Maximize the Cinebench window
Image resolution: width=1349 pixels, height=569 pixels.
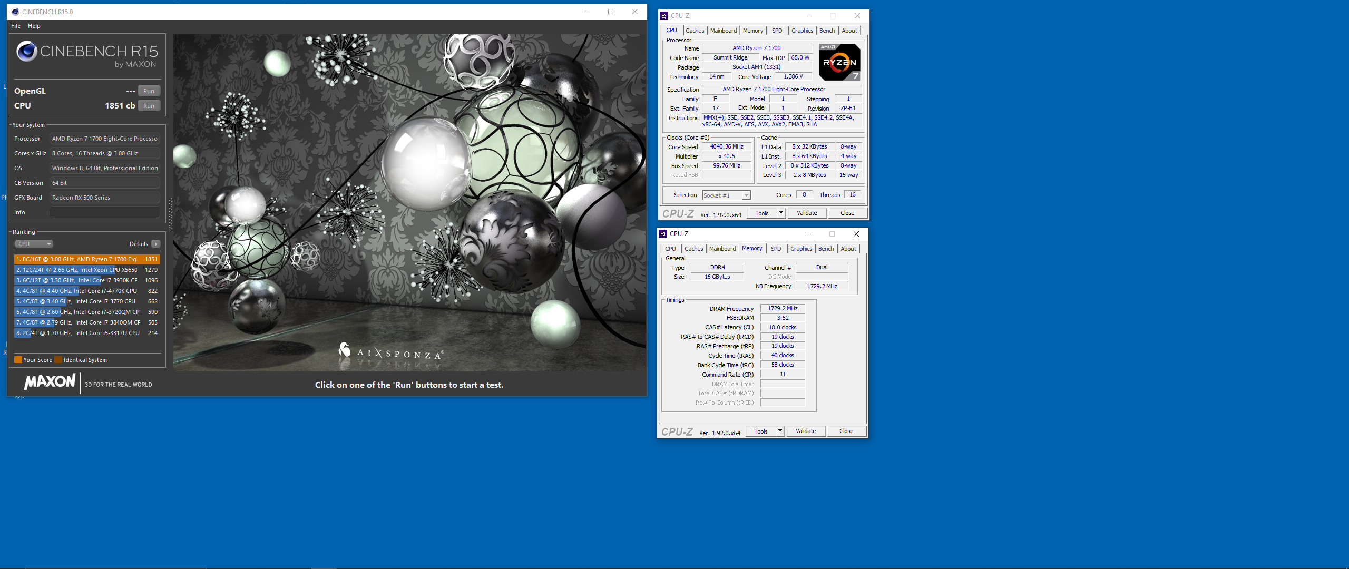(x=611, y=12)
